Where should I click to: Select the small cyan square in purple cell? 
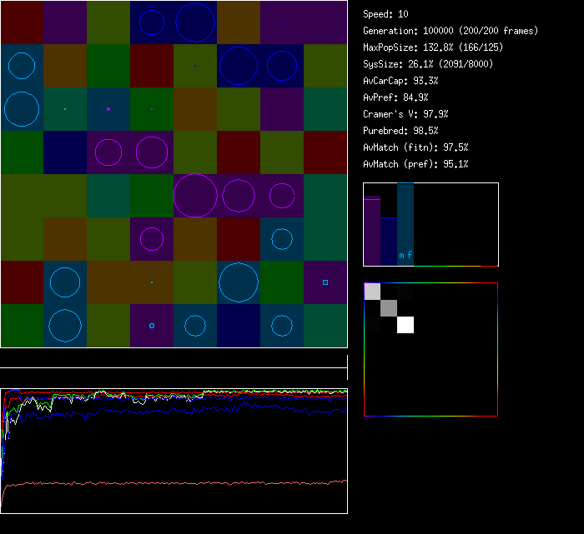tap(325, 282)
